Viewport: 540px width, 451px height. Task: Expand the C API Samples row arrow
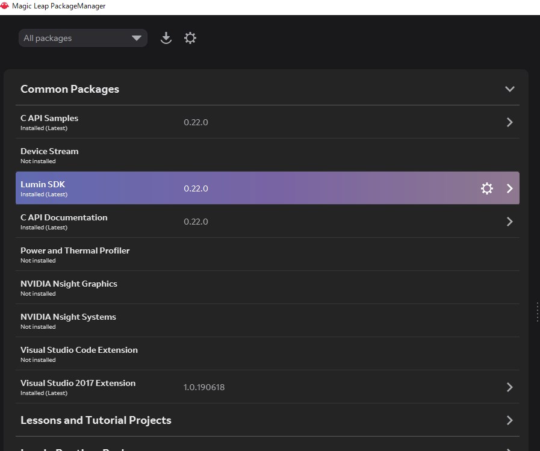510,122
